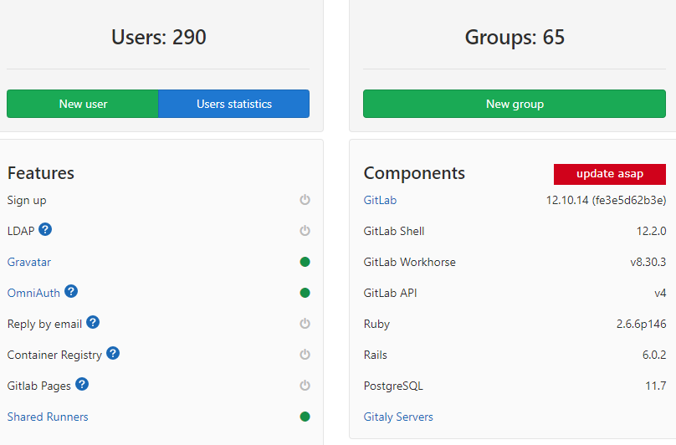676x445 pixels.
Task: Open the Gravatar link
Action: pos(29,262)
